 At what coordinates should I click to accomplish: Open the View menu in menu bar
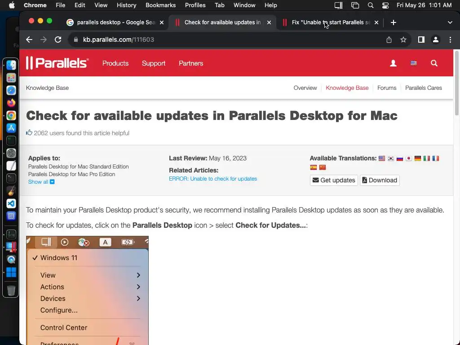coord(101,5)
